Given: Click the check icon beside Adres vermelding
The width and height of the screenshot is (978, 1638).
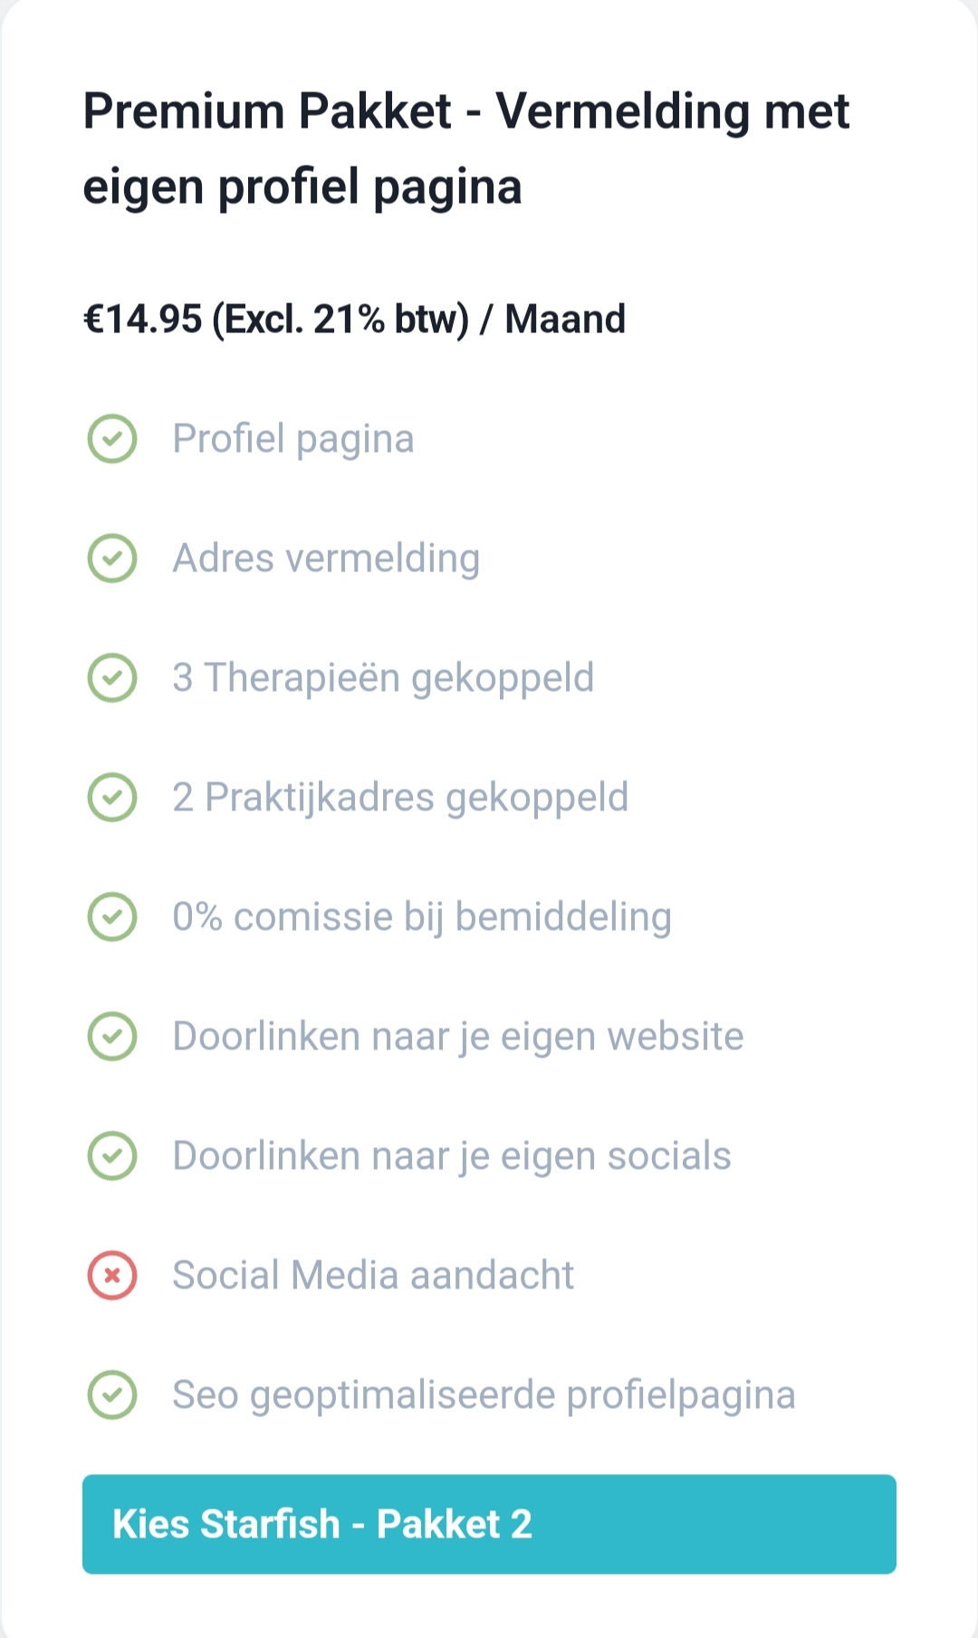Looking at the screenshot, I should 112,559.
